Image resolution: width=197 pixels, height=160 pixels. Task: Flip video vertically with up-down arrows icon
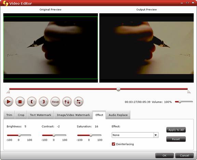[67, 102]
